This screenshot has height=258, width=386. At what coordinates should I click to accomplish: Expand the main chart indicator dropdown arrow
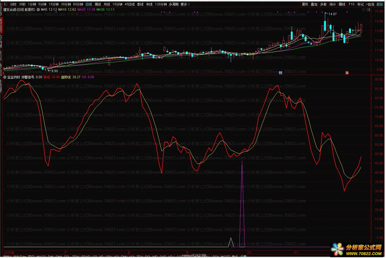pos(38,10)
